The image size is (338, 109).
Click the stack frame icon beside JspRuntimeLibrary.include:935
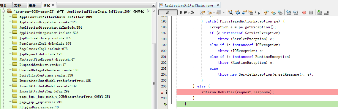[x=15, y=38]
